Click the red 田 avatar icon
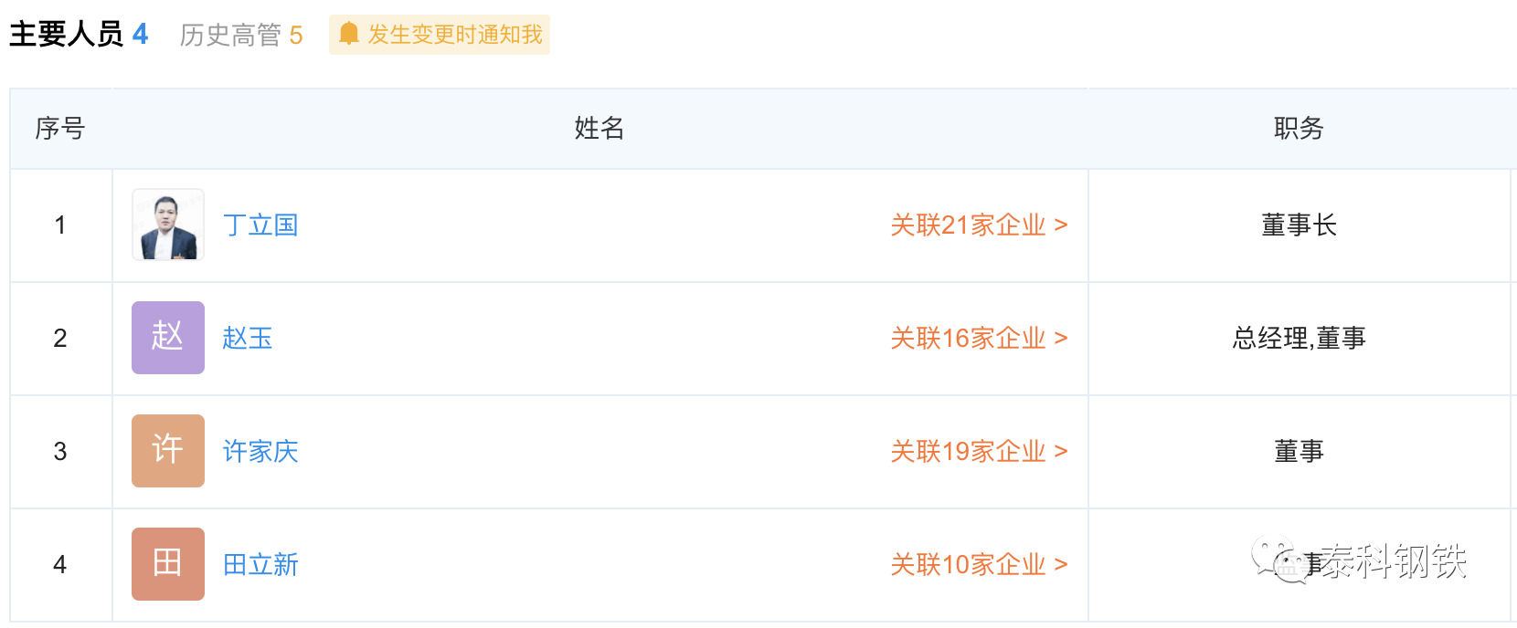The width and height of the screenshot is (1517, 628). click(x=168, y=564)
